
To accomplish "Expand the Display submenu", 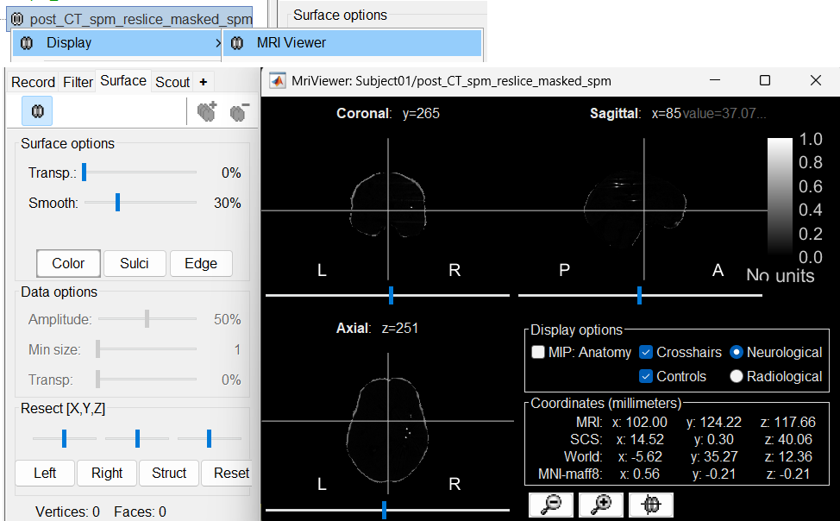I will (116, 42).
